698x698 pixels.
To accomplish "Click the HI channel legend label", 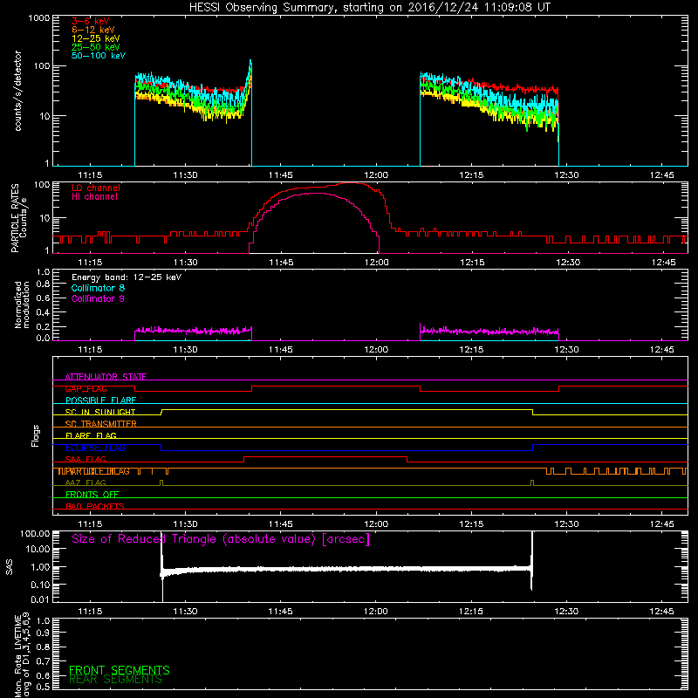I will pyautogui.click(x=94, y=197).
